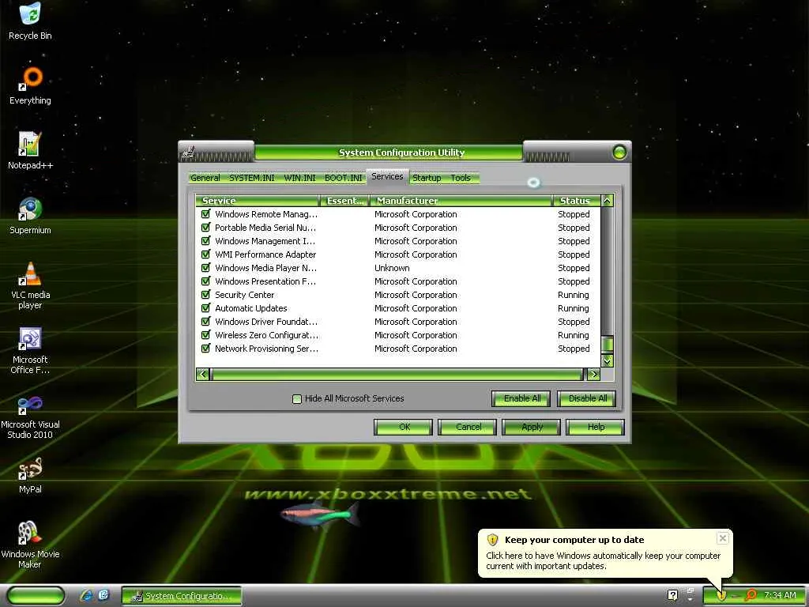Select the VLC media player icon
The height and width of the screenshot is (607, 809).
click(30, 285)
